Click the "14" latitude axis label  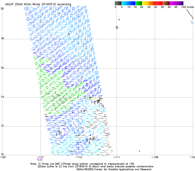coord(2,97)
